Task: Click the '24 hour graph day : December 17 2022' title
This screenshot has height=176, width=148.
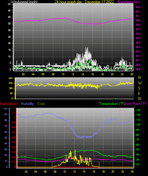Action: click(x=84, y=2)
